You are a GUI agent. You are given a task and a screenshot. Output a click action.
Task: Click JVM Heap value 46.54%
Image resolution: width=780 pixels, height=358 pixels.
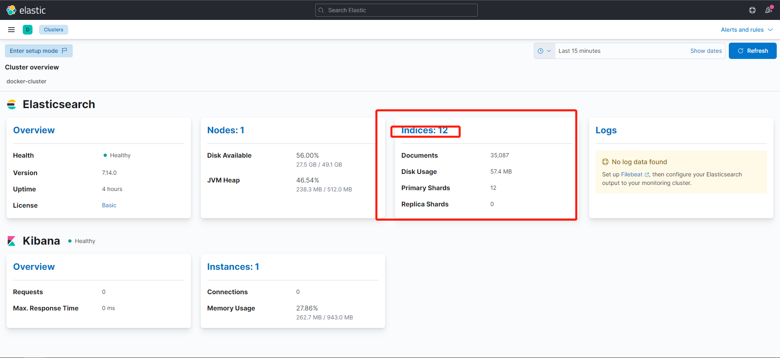[x=308, y=180]
